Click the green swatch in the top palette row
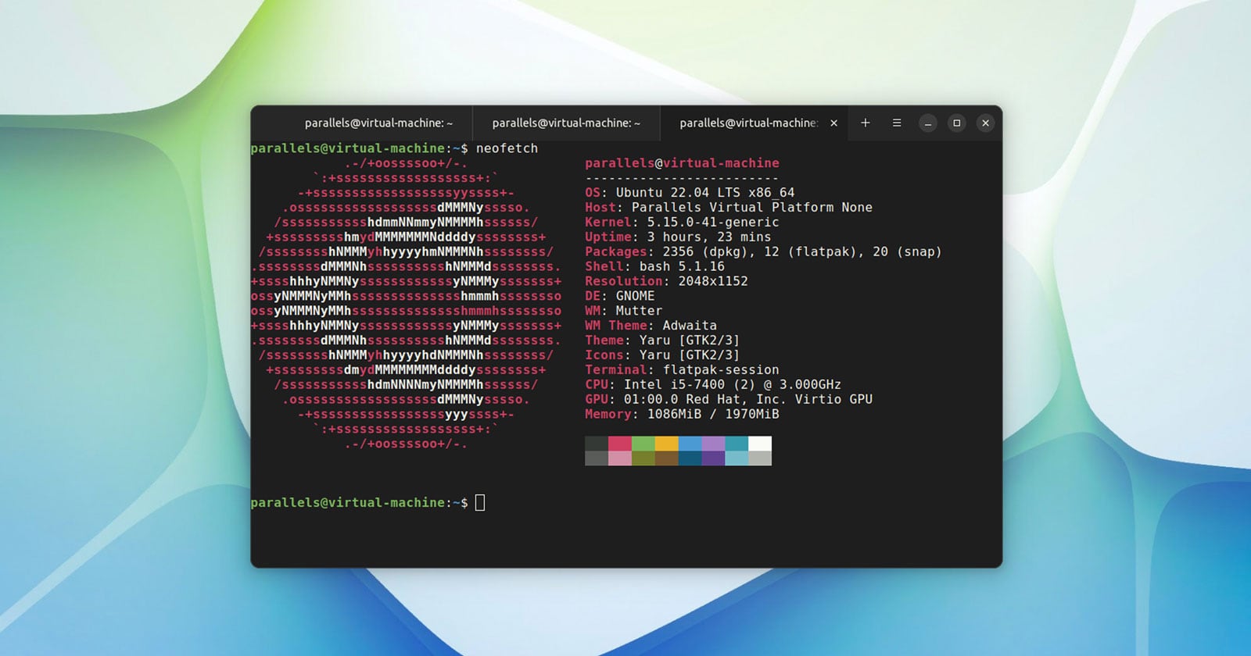 (x=643, y=444)
